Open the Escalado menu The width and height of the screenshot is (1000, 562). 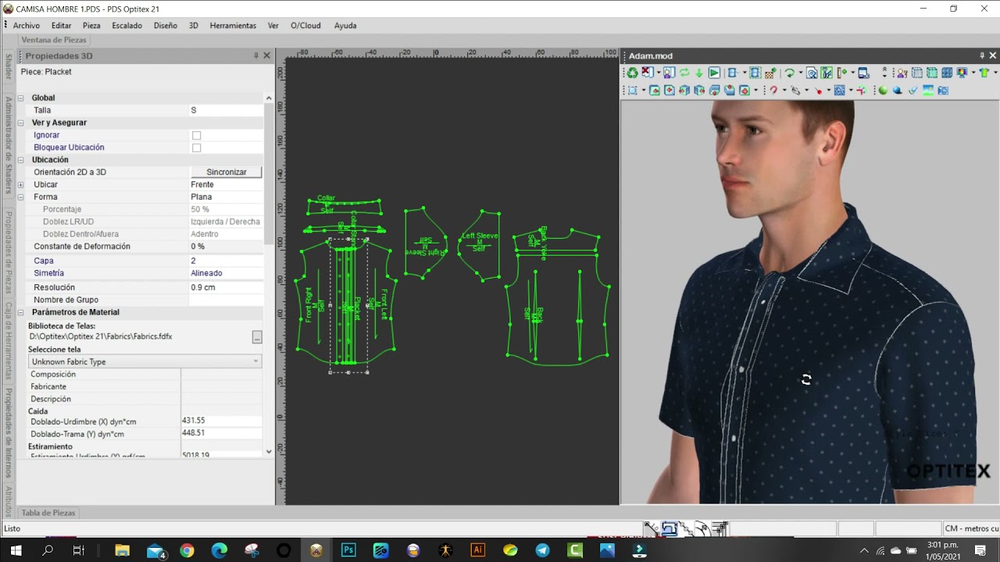[127, 25]
